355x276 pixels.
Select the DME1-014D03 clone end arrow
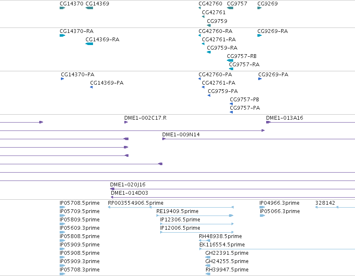(x=112, y=197)
